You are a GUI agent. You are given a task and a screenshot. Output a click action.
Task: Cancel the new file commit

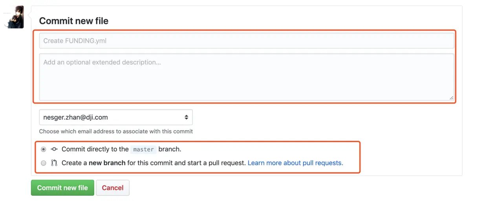(113, 188)
